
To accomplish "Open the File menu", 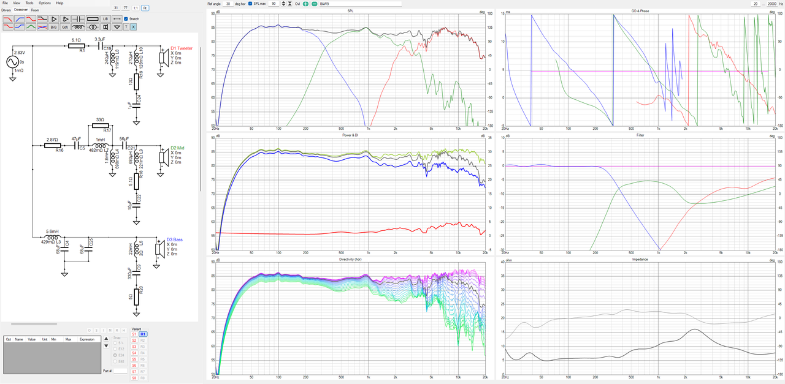I will 5,3.
